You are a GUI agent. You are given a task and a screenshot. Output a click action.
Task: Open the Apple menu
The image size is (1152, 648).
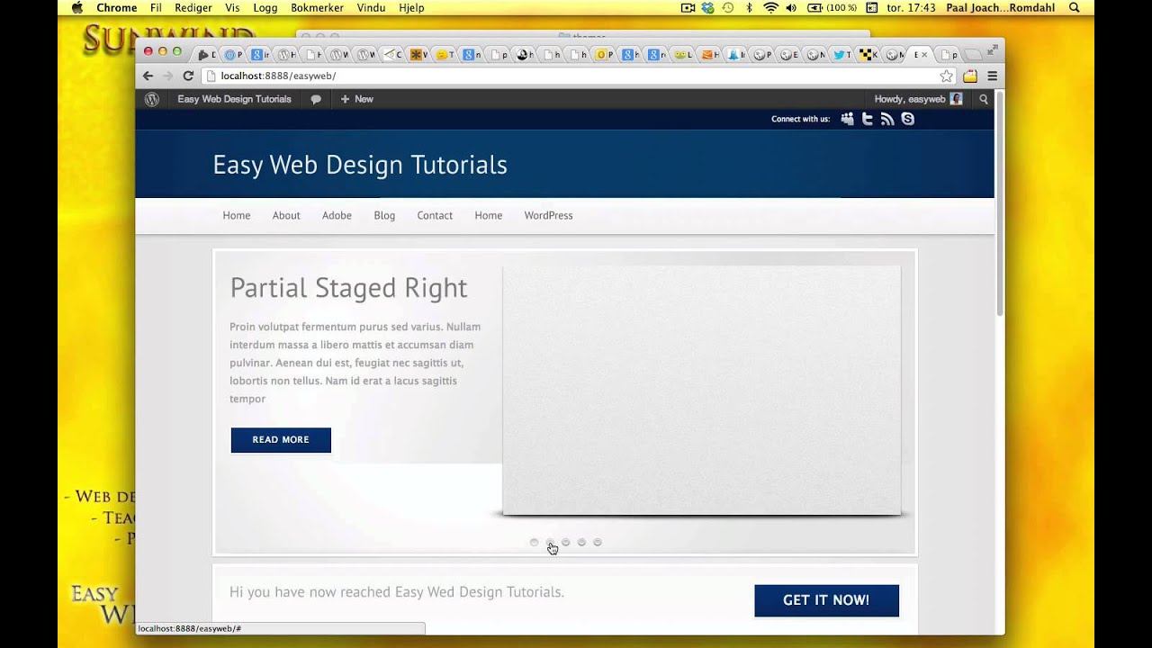click(x=76, y=7)
